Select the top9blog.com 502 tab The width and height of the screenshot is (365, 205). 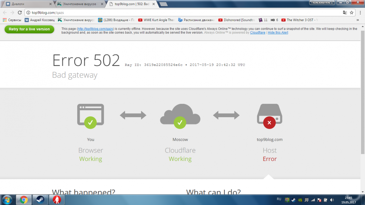click(132, 4)
